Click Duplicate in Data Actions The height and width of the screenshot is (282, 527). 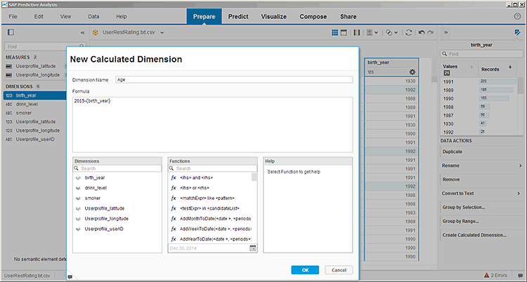coord(453,152)
